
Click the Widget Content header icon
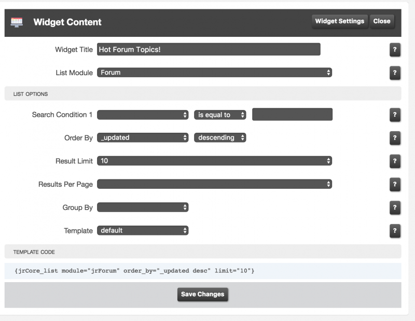pos(17,22)
